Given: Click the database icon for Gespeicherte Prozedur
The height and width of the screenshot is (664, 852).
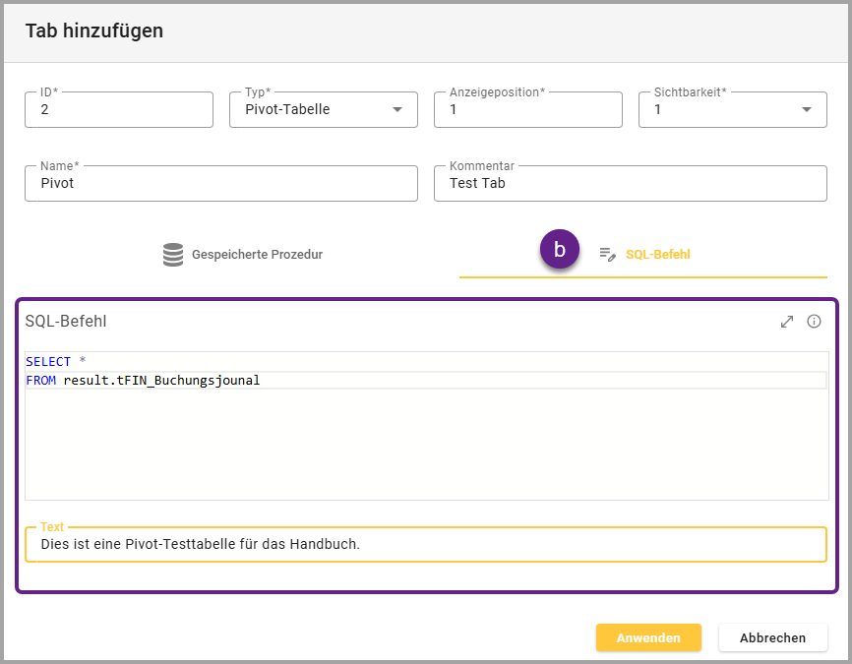Looking at the screenshot, I should [x=173, y=254].
